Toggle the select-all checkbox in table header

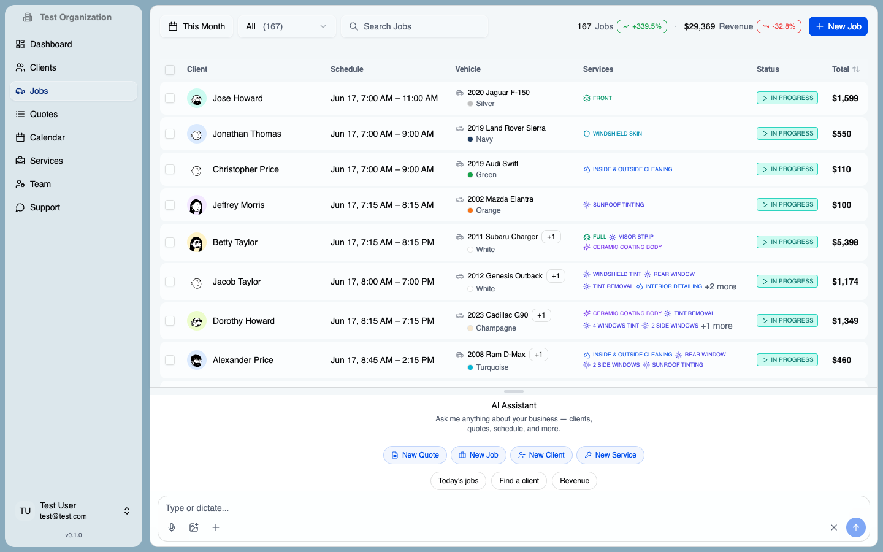point(170,70)
